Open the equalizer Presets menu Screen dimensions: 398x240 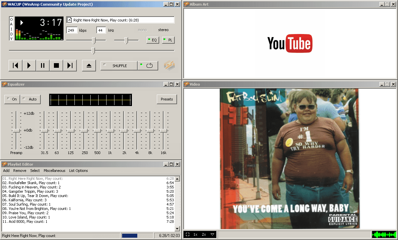[167, 99]
